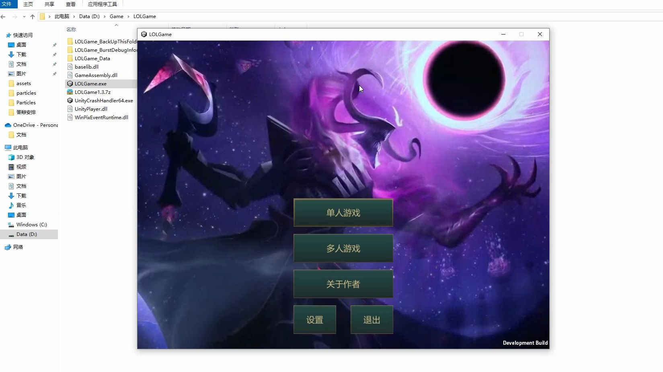Viewport: 663px width, 372px height.
Task: Click the UnityCrashHandler64.exe Unity icon
Action: (x=70, y=100)
